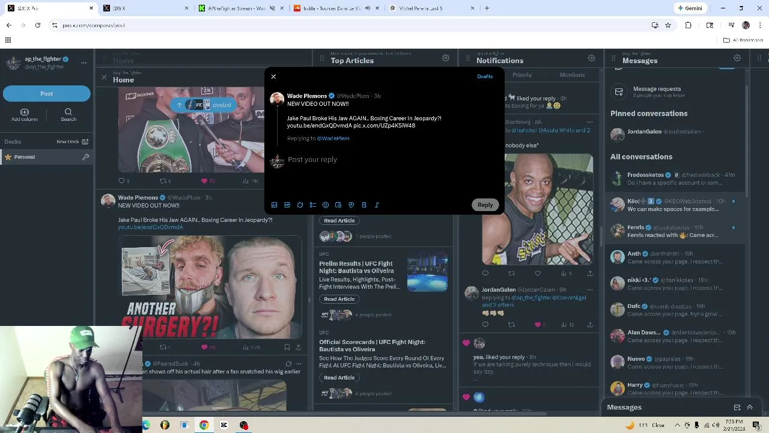The height and width of the screenshot is (433, 769).
Task: Add a new column to the deck
Action: click(x=25, y=115)
